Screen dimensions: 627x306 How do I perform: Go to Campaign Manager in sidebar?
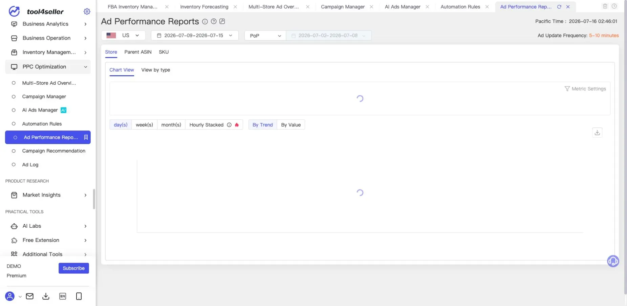[x=48, y=97]
